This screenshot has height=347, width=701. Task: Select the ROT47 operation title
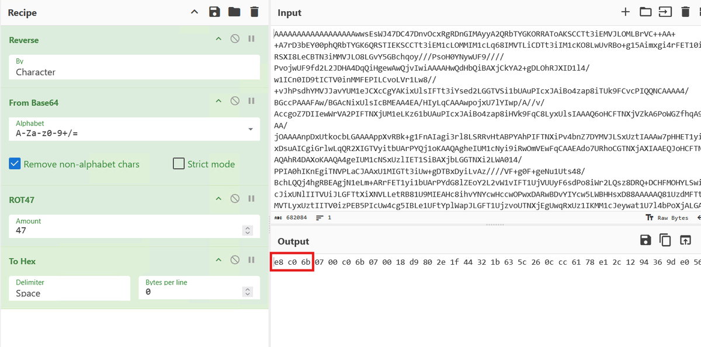tap(22, 199)
